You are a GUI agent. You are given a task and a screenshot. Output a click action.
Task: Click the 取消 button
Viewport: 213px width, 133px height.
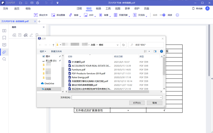pos(155,103)
